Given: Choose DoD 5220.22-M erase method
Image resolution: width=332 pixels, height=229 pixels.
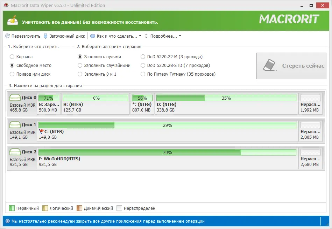Looking at the screenshot, I should 143,56.
